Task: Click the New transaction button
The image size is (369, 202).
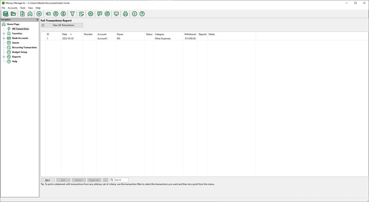Action: pos(48,180)
